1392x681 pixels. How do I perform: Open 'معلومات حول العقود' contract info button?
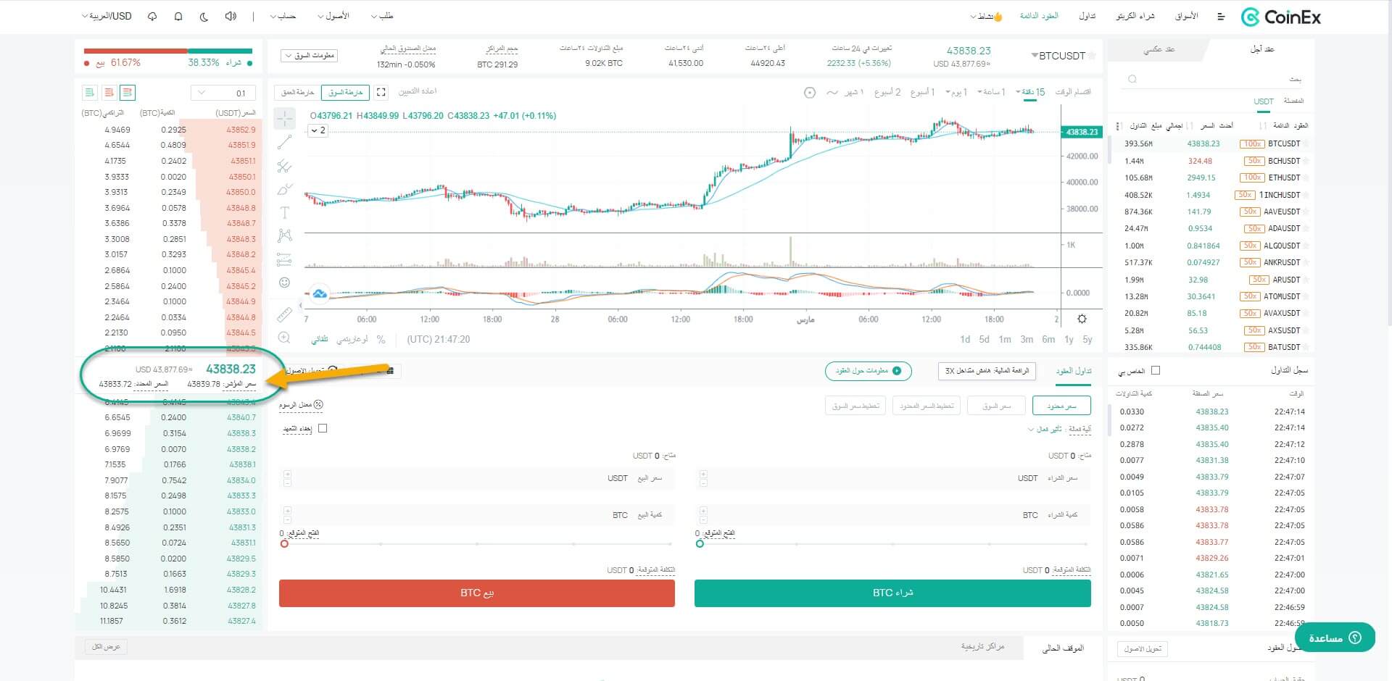tap(868, 371)
